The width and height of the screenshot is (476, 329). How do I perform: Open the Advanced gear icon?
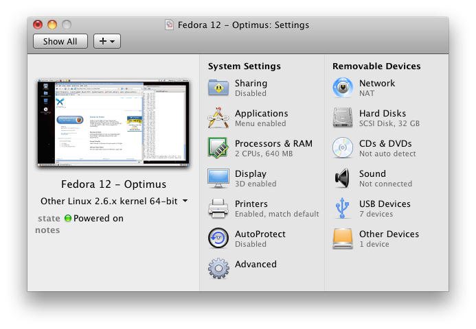(x=218, y=269)
